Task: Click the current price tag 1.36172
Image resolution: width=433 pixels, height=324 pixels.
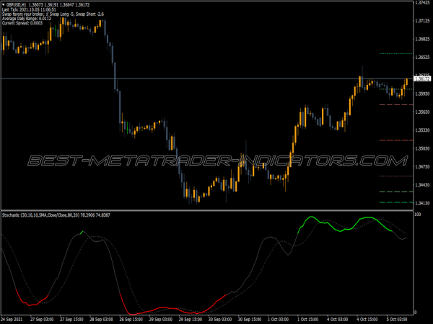Action: (x=422, y=78)
